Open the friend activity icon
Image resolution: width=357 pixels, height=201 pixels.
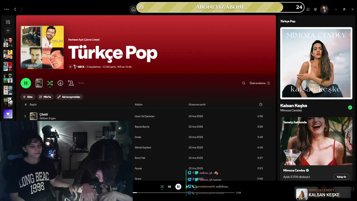[315, 9]
